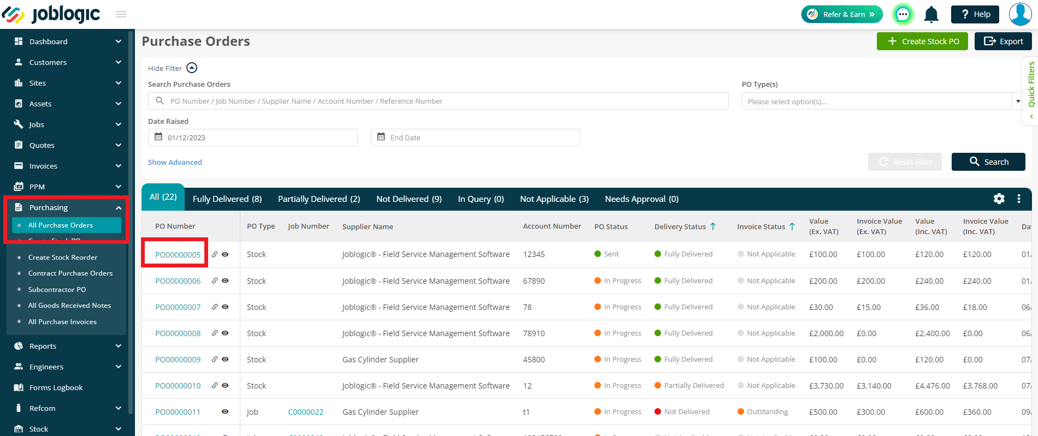
Task: Click Show Advanced link
Action: [175, 162]
